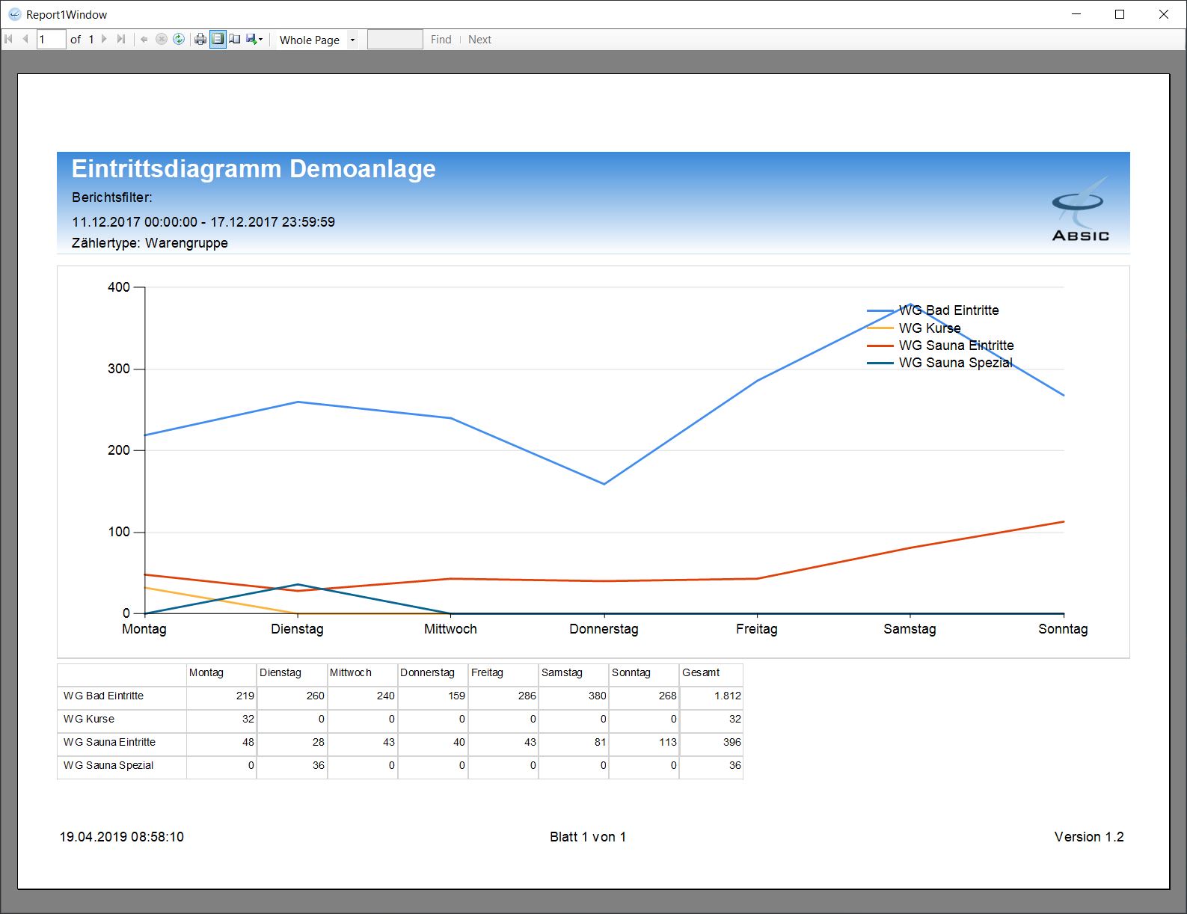Click the back to parent report arrow
1187x914 pixels.
144,40
